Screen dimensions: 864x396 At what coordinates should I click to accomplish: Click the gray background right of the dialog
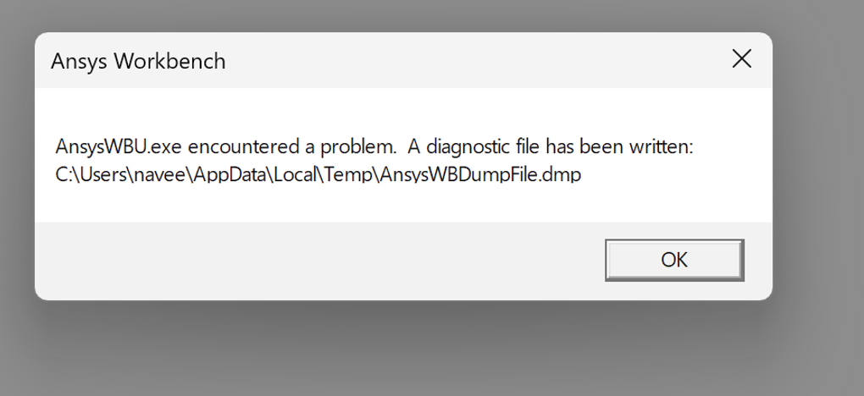click(x=817, y=169)
